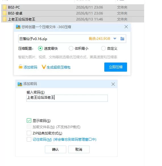Click the 添加密码 link
Viewport: 162px width, 166px height.
[x=30, y=67]
